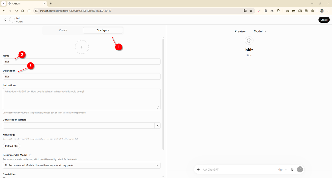Switch to the Create tab
332x178 pixels.
click(x=63, y=30)
